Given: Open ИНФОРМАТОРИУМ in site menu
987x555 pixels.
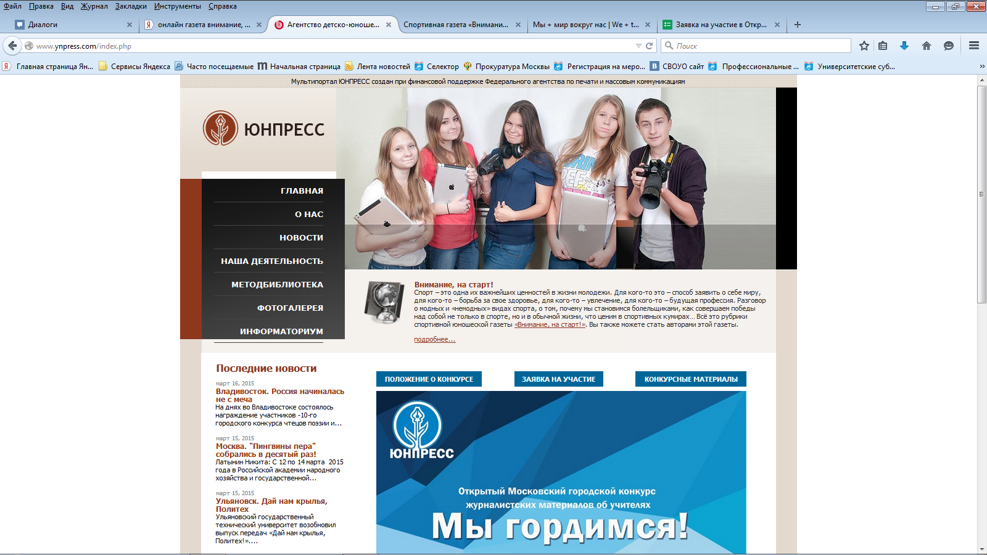Looking at the screenshot, I should (281, 331).
